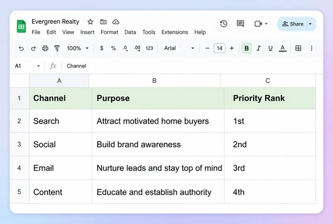Select the 3rd priority cell
The image size is (333, 224).
pyautogui.click(x=270, y=168)
